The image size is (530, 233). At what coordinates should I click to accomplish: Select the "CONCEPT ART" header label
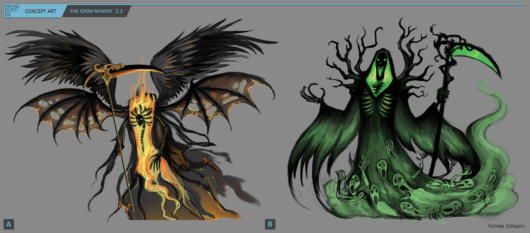pyautogui.click(x=41, y=11)
